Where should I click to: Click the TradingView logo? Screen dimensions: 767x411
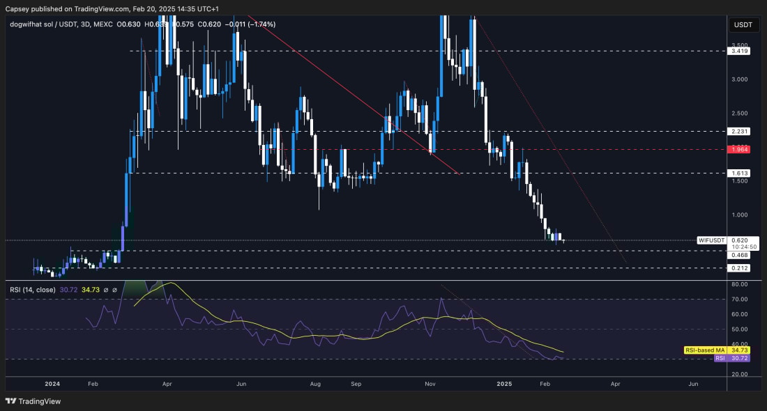pyautogui.click(x=31, y=401)
